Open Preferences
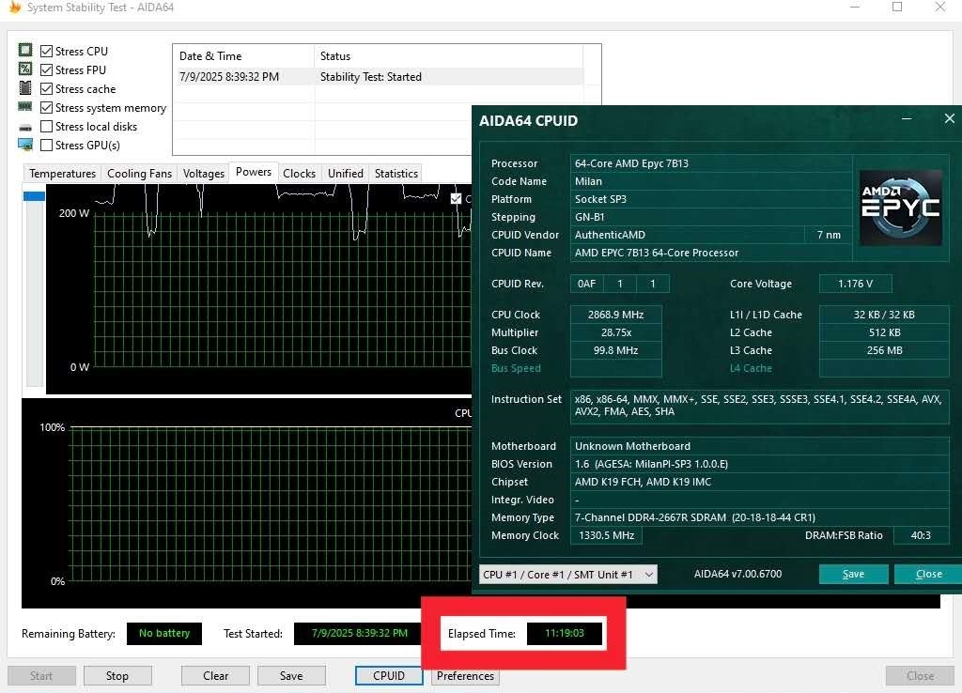Screen dimensions: 962x693 (x=465, y=676)
